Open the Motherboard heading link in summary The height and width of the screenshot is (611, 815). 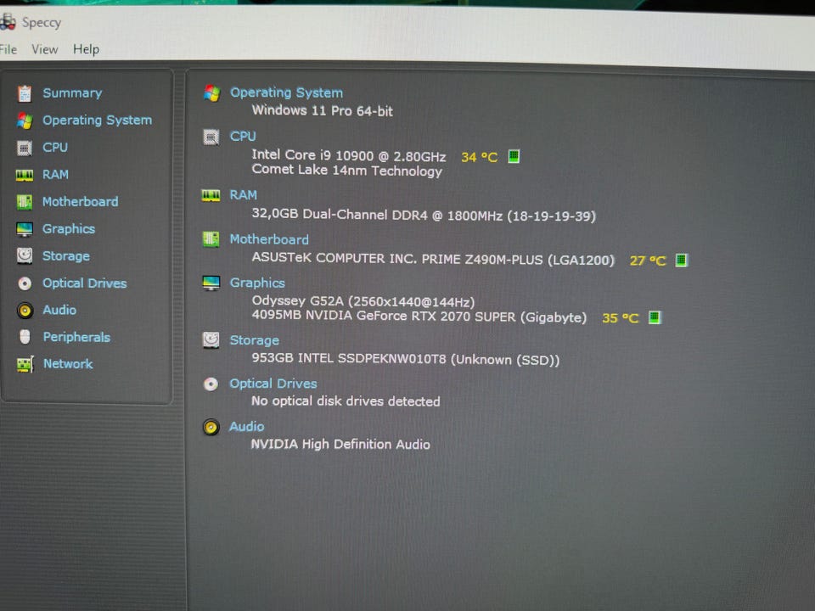(x=269, y=239)
